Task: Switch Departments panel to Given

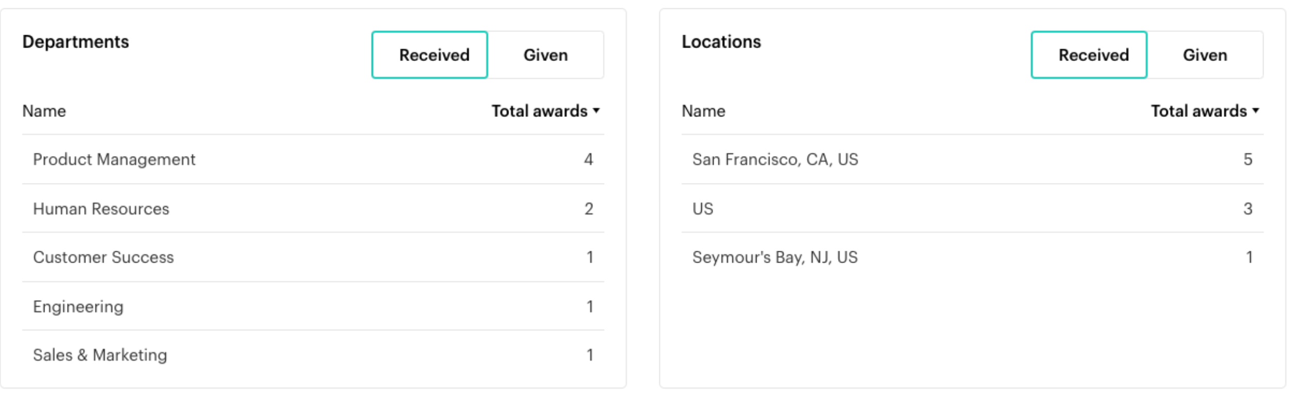Action: 546,55
